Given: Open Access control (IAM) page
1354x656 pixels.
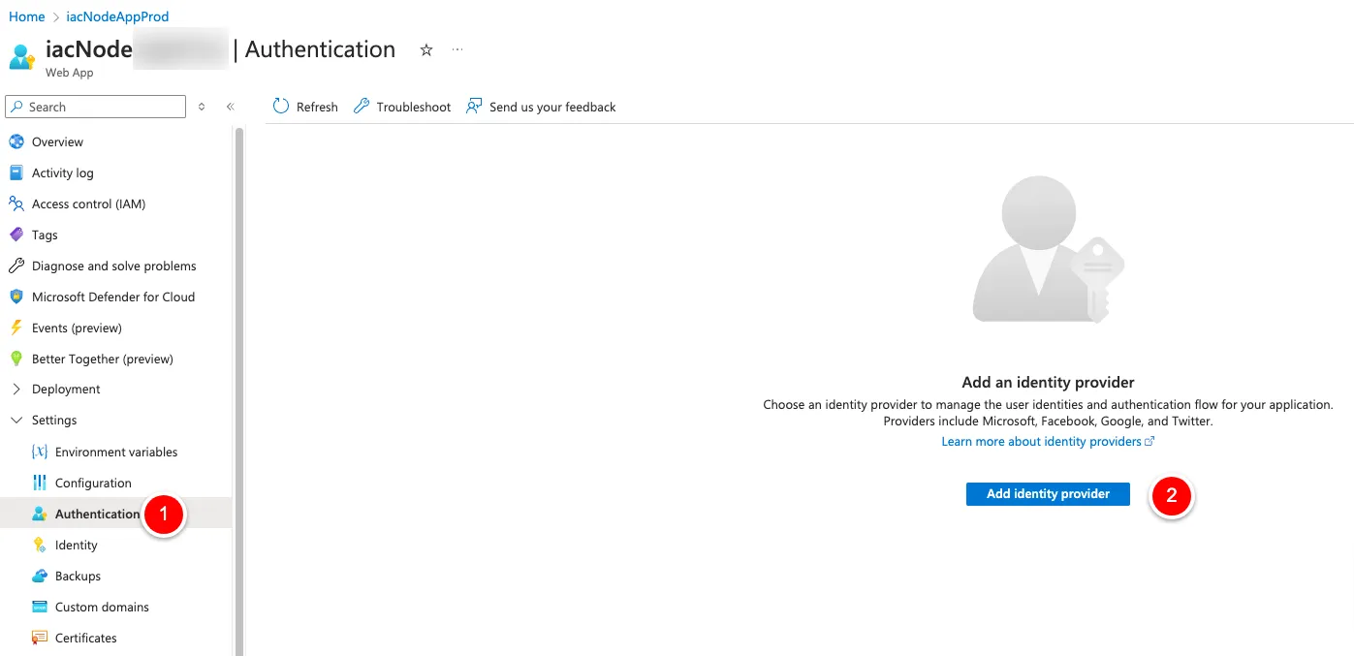Looking at the screenshot, I should tap(88, 203).
